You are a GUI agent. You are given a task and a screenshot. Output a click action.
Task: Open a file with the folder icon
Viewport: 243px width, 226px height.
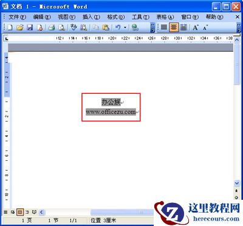(x=20, y=27)
